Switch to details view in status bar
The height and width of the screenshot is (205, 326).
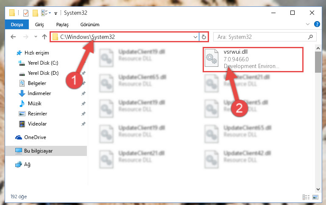tap(306, 197)
